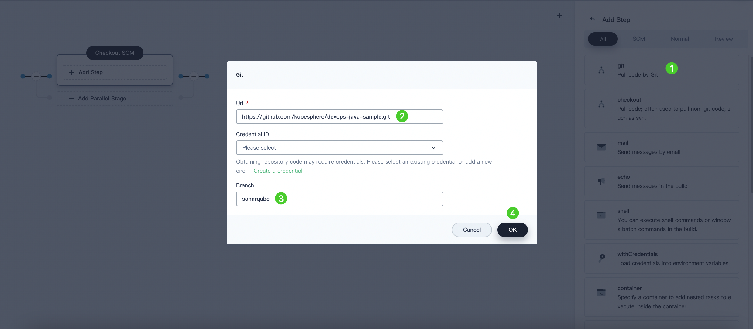
Task: Click Cancel to dismiss Git dialog
Action: tap(472, 230)
